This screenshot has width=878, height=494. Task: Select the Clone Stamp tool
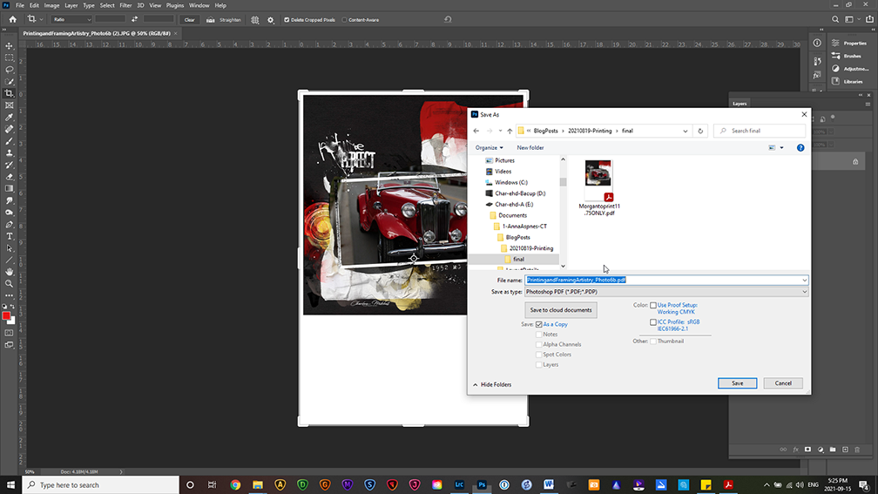point(9,153)
